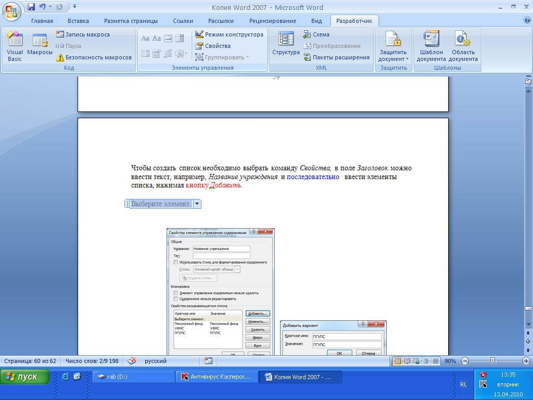
Task: Switch to Outline view
Action: [x=426, y=361]
